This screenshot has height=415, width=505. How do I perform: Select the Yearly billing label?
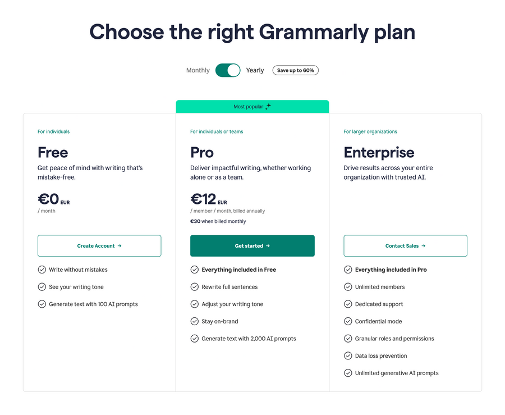pos(255,70)
